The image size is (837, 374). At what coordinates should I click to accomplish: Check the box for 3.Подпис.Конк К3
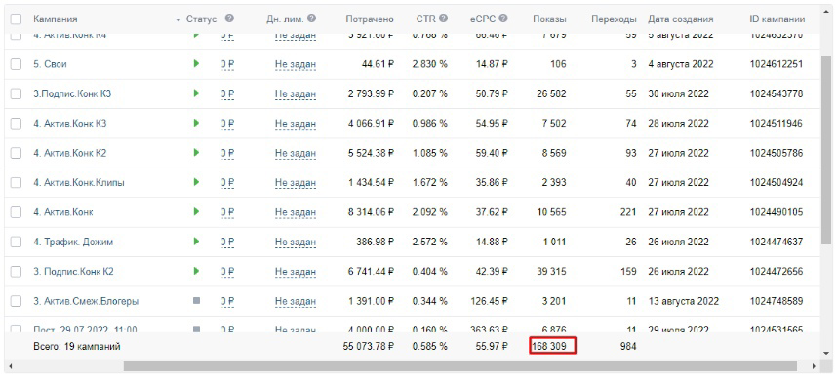[16, 93]
